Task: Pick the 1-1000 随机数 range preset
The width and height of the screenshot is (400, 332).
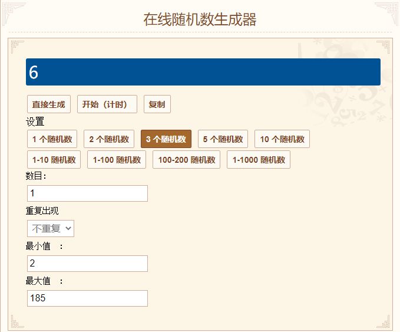Action: (259, 160)
